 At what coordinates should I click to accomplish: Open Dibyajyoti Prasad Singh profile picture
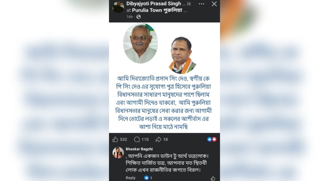pos(118,7)
